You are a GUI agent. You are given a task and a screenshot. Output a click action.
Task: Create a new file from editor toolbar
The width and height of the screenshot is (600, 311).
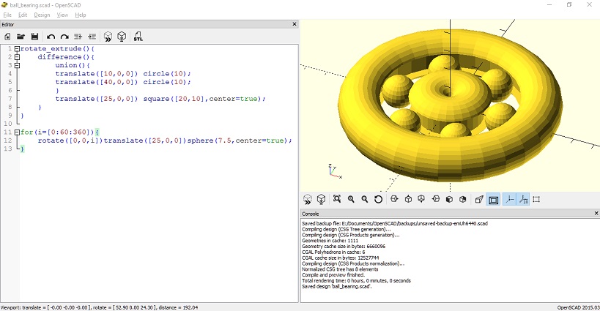click(x=7, y=37)
